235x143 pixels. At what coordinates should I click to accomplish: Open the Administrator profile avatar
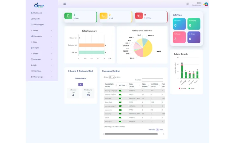point(206,4)
